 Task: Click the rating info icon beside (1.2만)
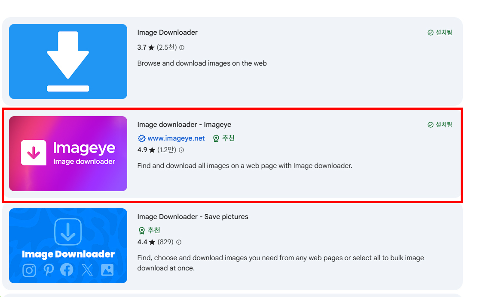click(x=181, y=150)
